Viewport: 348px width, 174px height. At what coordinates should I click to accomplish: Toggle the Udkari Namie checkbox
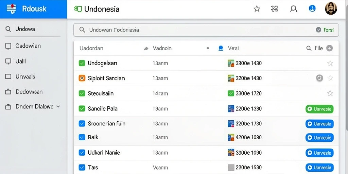tap(82, 153)
